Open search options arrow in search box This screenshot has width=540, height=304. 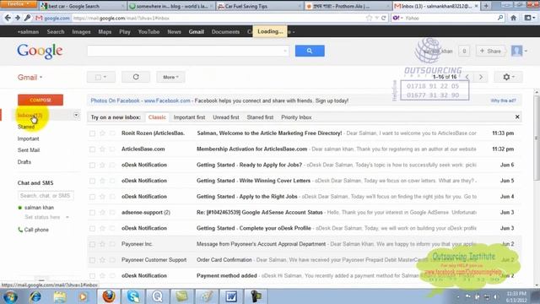285,51
